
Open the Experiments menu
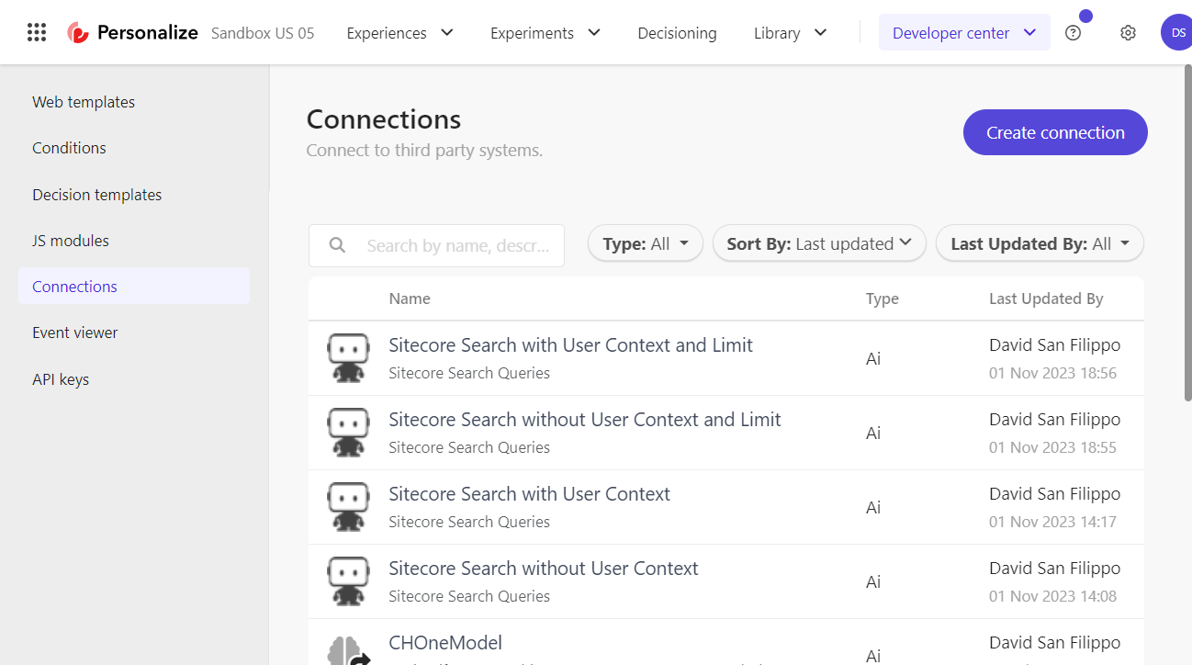coord(544,32)
